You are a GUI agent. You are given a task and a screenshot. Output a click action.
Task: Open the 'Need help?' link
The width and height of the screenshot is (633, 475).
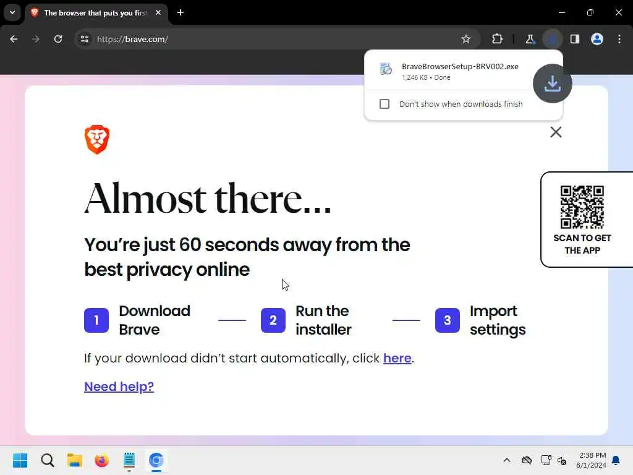tap(119, 387)
